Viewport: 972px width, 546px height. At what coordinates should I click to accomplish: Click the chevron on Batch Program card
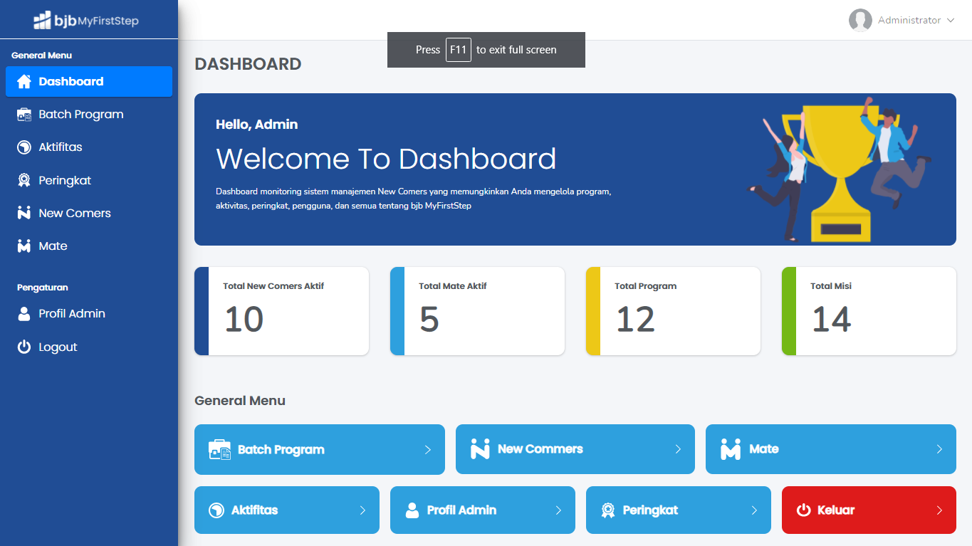click(428, 450)
